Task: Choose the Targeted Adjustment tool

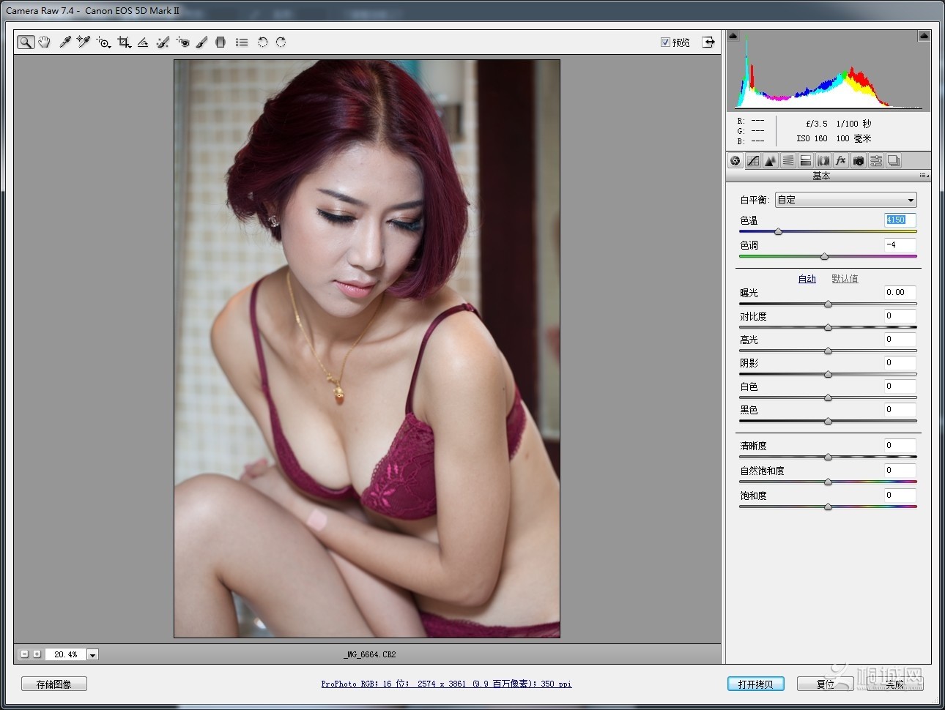Action: pyautogui.click(x=103, y=42)
